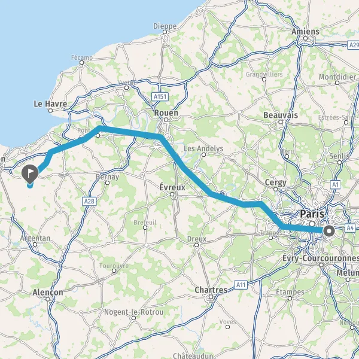Select the Cergy city label
This screenshot has width=359, height=359.
(x=275, y=182)
